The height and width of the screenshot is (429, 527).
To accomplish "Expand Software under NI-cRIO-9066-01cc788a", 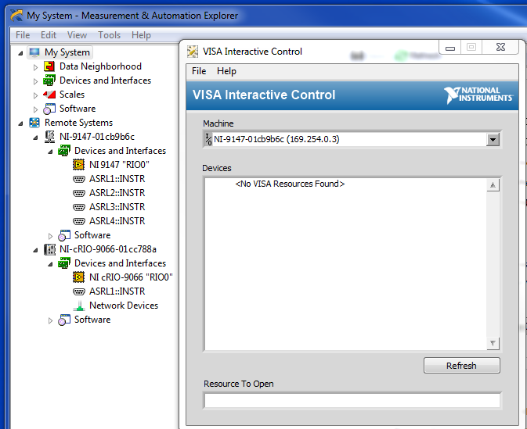I will click(x=50, y=320).
